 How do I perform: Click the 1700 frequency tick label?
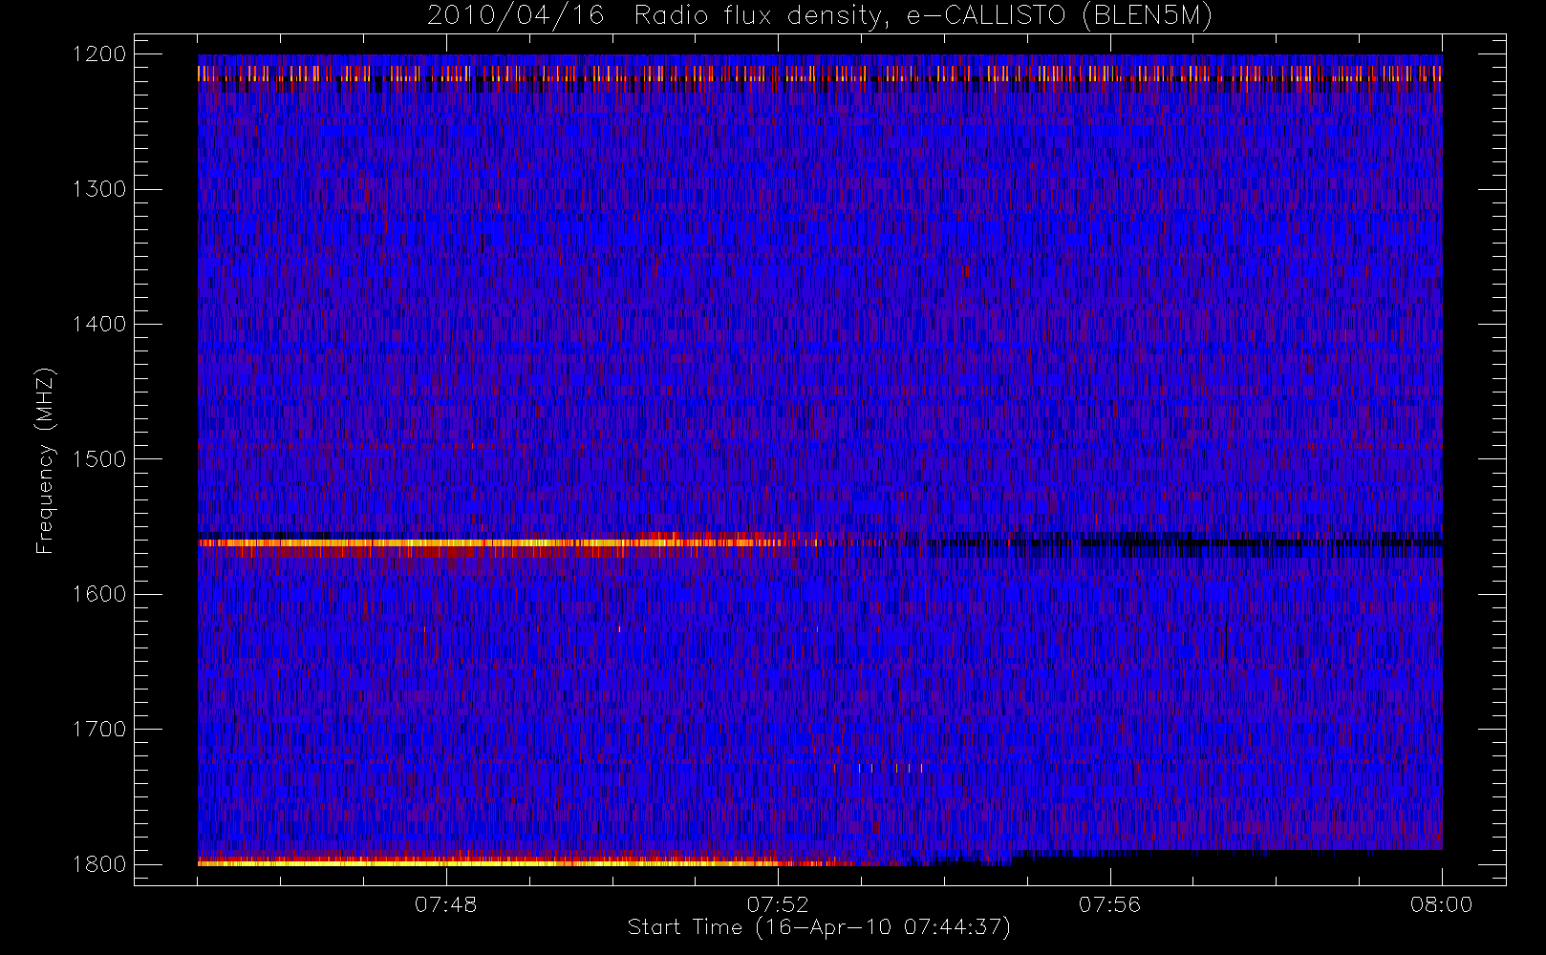point(99,729)
